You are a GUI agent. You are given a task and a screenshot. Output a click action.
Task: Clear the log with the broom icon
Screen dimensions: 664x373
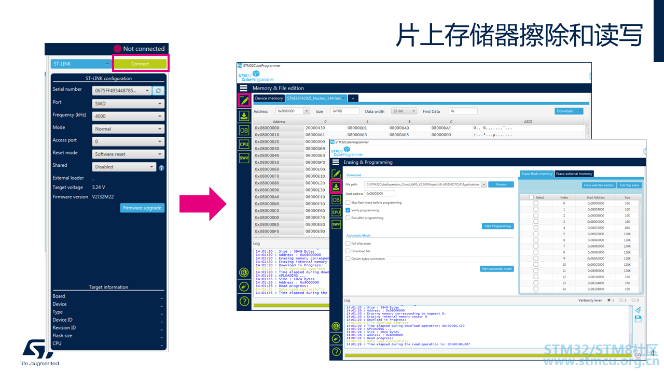[638, 310]
